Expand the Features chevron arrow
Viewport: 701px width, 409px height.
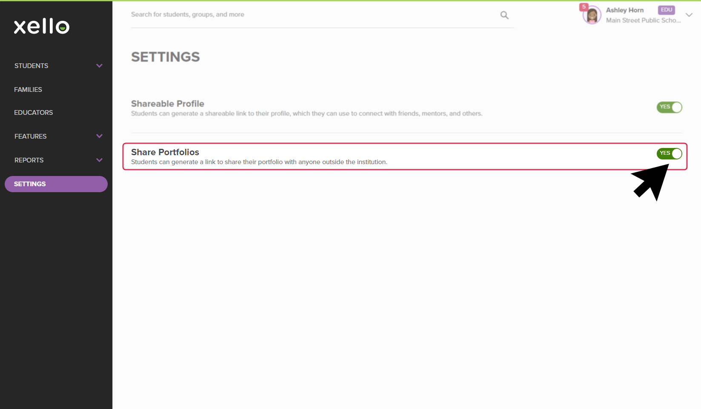(x=100, y=136)
